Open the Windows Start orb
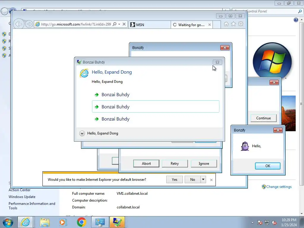304x228 pixels. pyautogui.click(x=8, y=222)
